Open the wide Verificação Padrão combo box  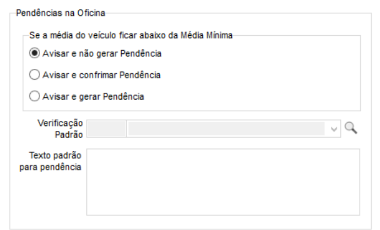coord(226,128)
